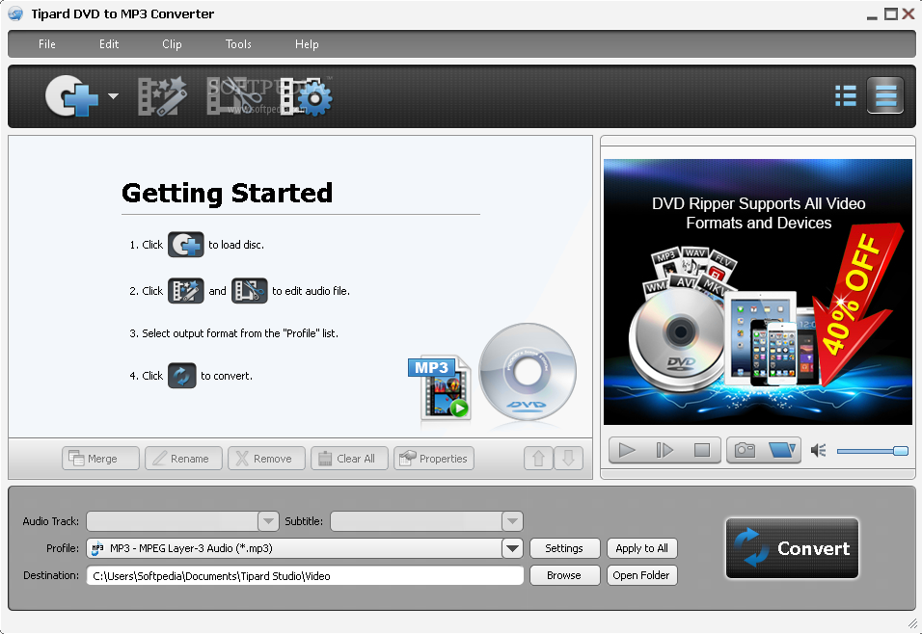Image resolution: width=922 pixels, height=634 pixels.
Task: Expand the Audio Track dropdown
Action: (x=268, y=521)
